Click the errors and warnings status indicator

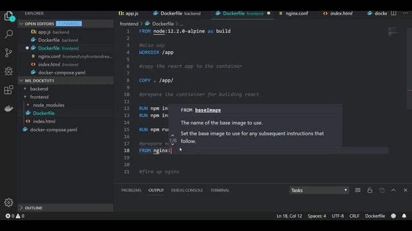pyautogui.click(x=15, y=216)
